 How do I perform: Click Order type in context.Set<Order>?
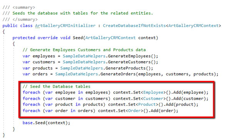tap(134, 110)
